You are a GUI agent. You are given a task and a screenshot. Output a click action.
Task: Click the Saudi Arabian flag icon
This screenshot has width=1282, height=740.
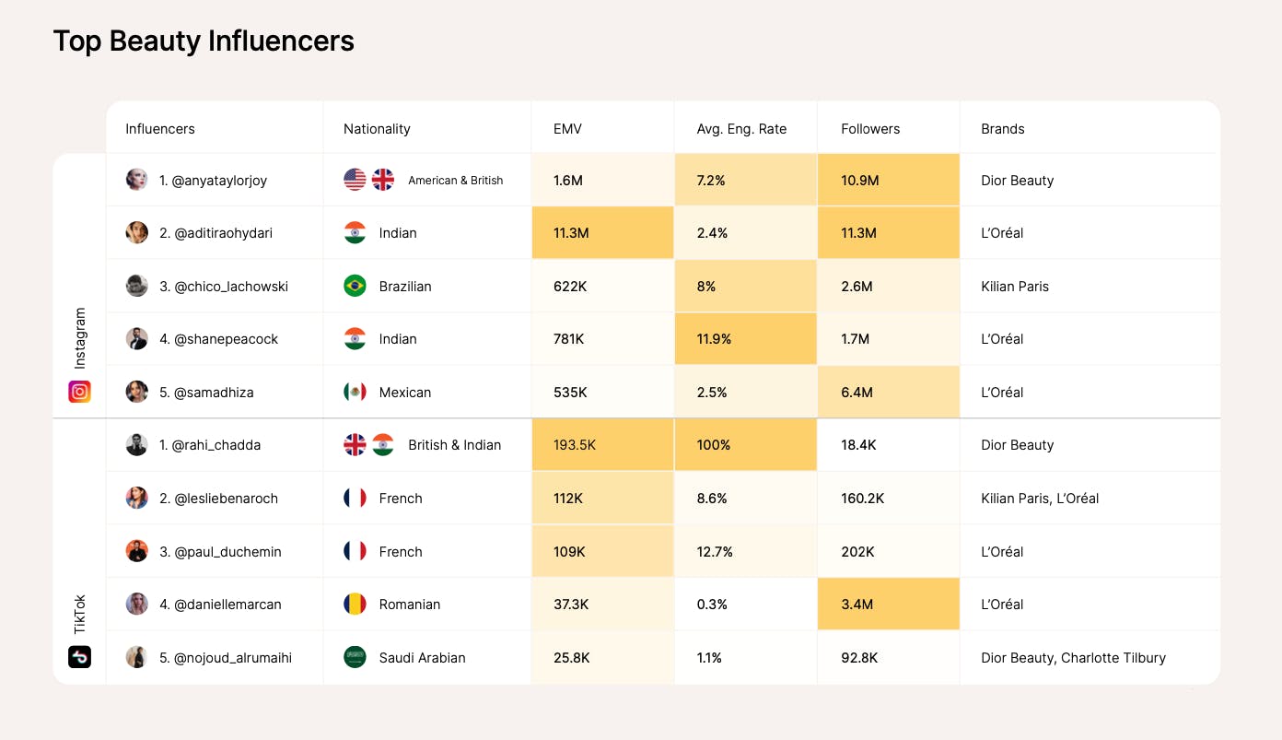[355, 658]
